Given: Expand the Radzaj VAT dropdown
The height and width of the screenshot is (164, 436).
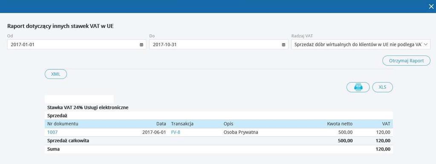Looking at the screenshot, I should [x=361, y=44].
